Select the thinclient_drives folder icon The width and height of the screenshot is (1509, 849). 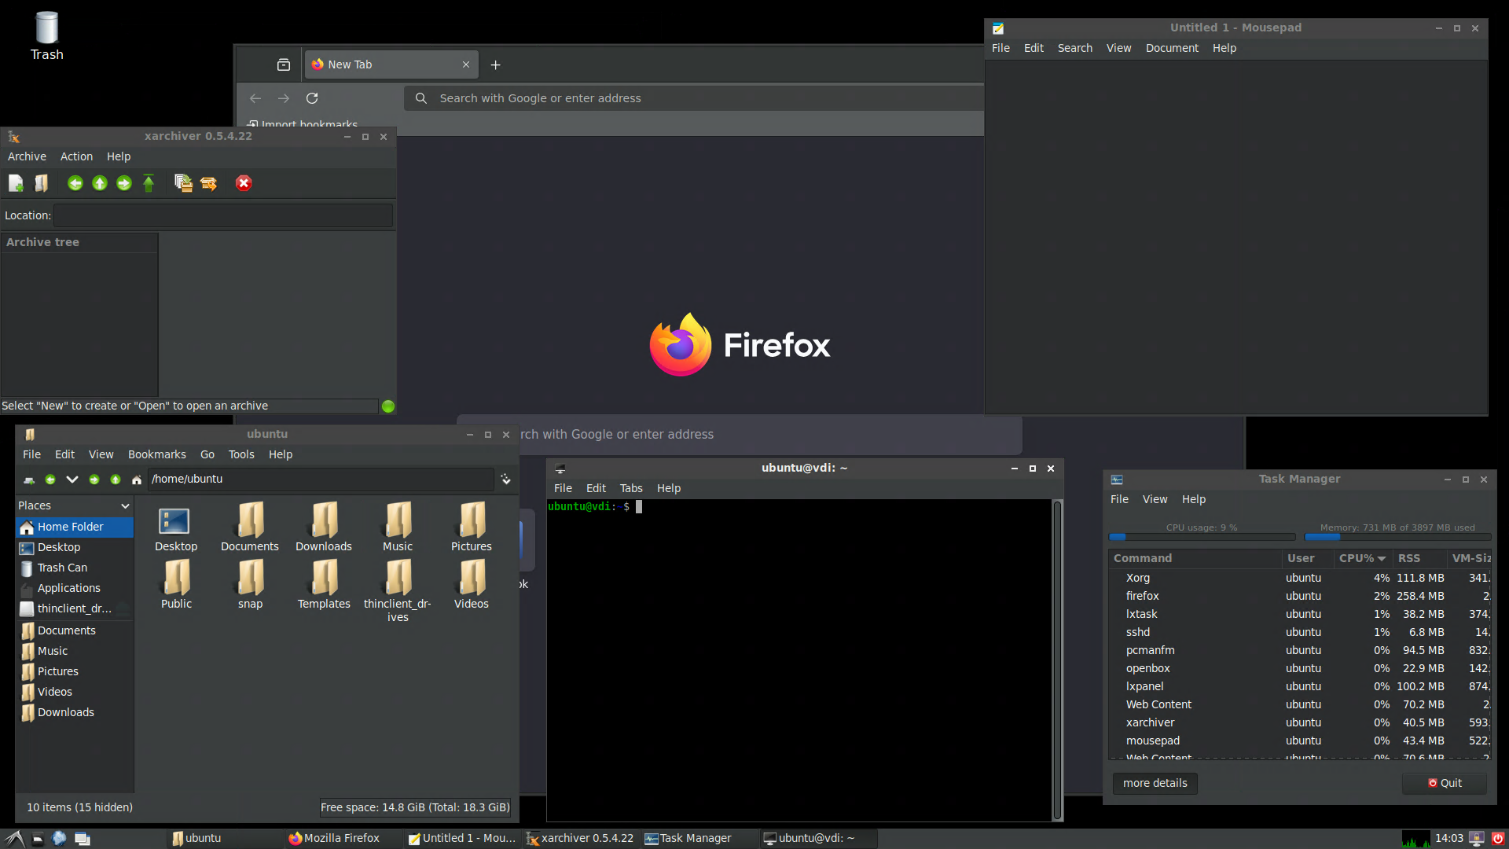[398, 591]
